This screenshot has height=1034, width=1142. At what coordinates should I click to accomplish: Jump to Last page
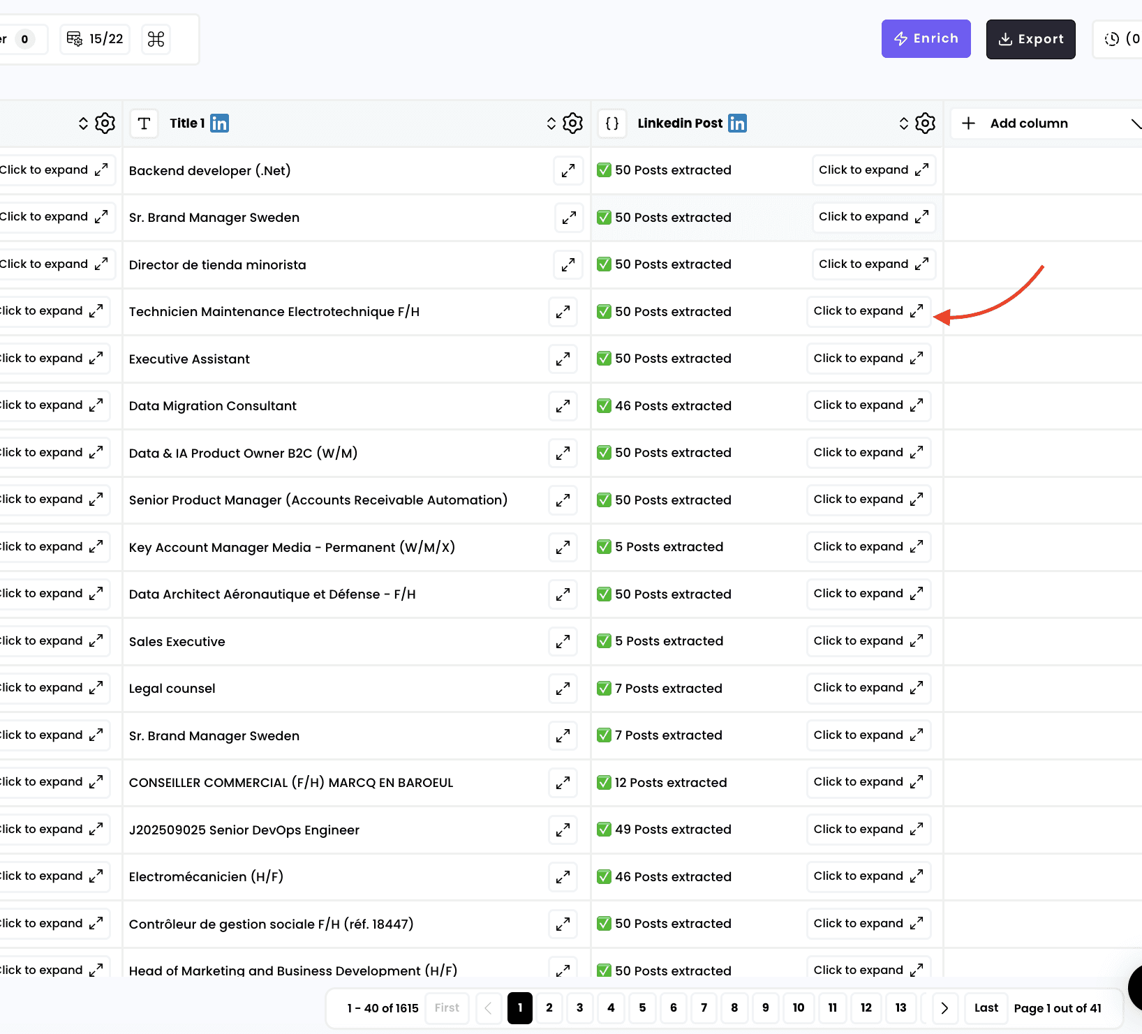[x=986, y=1008]
